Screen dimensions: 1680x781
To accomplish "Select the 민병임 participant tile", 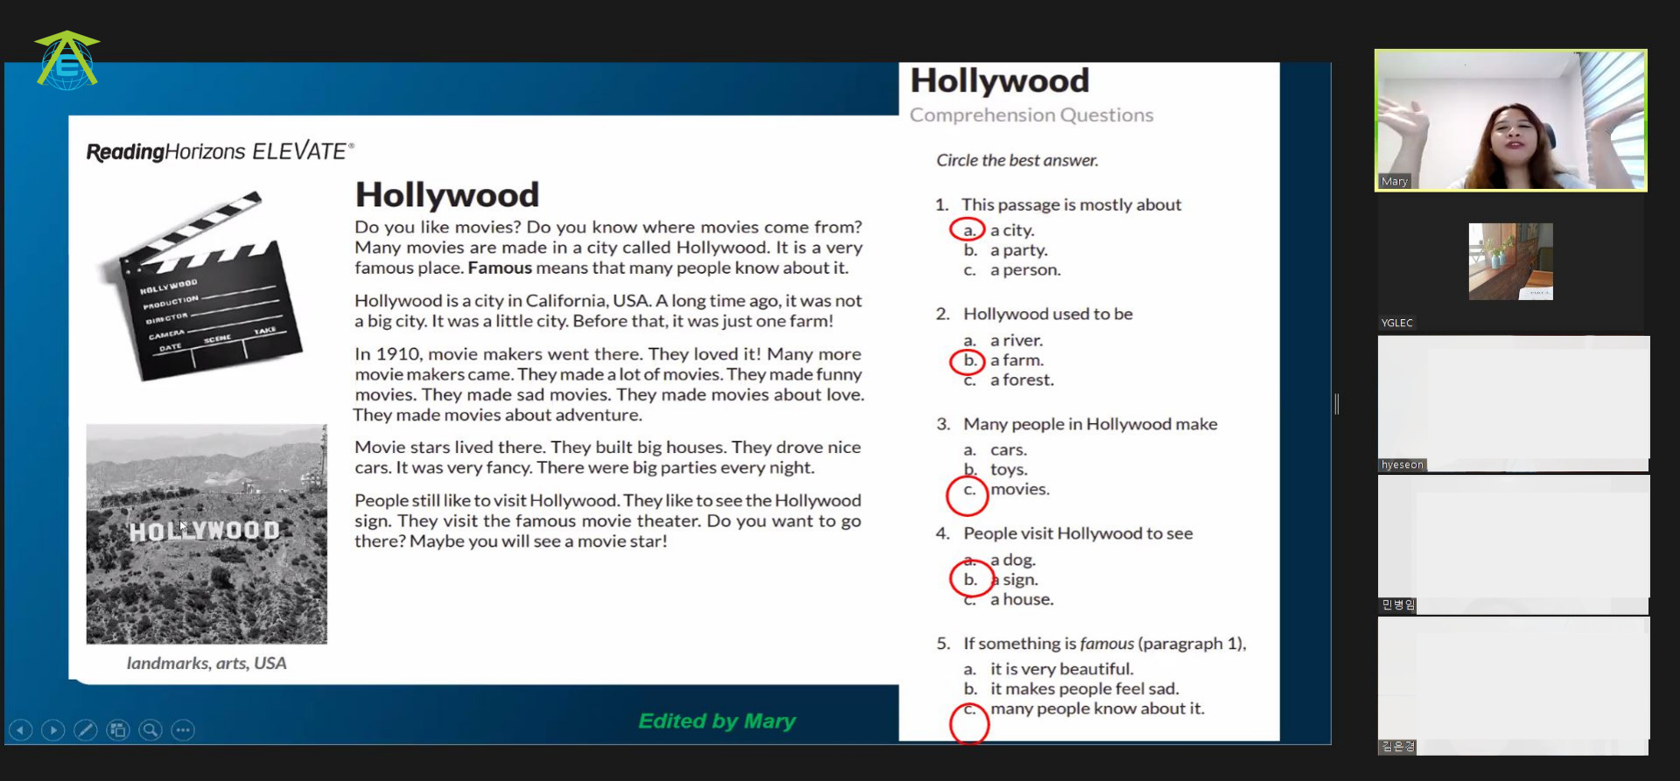I will 1514,545.
